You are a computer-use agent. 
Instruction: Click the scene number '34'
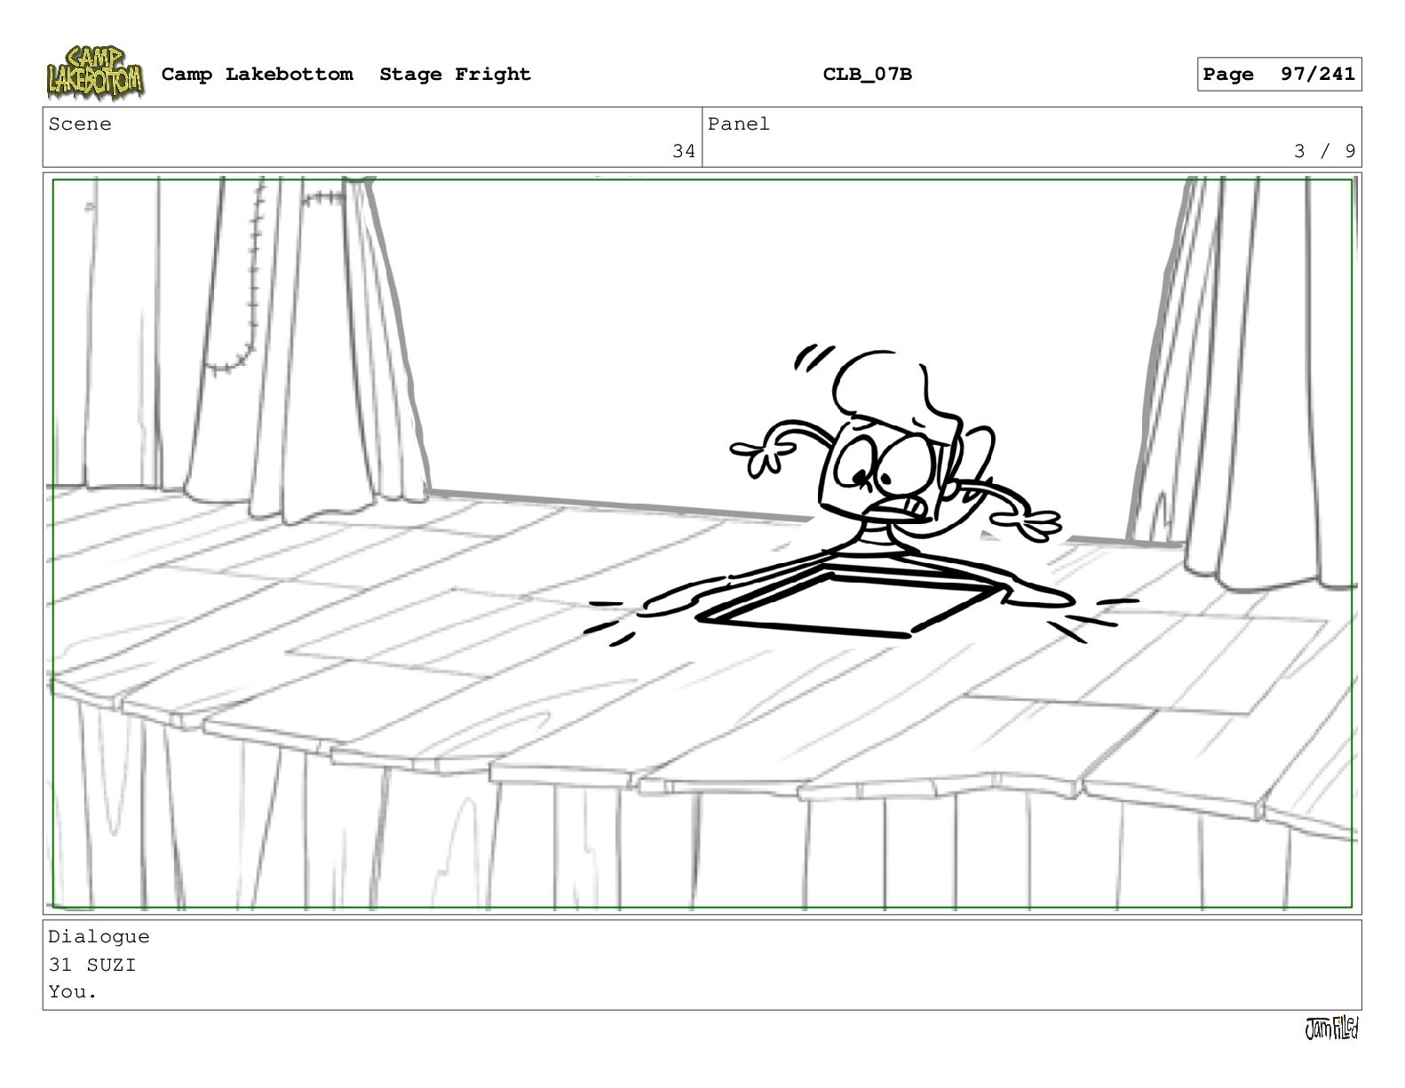click(684, 151)
